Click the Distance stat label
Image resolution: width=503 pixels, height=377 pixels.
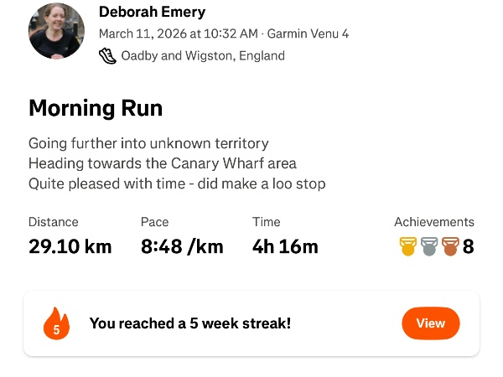[x=53, y=222]
